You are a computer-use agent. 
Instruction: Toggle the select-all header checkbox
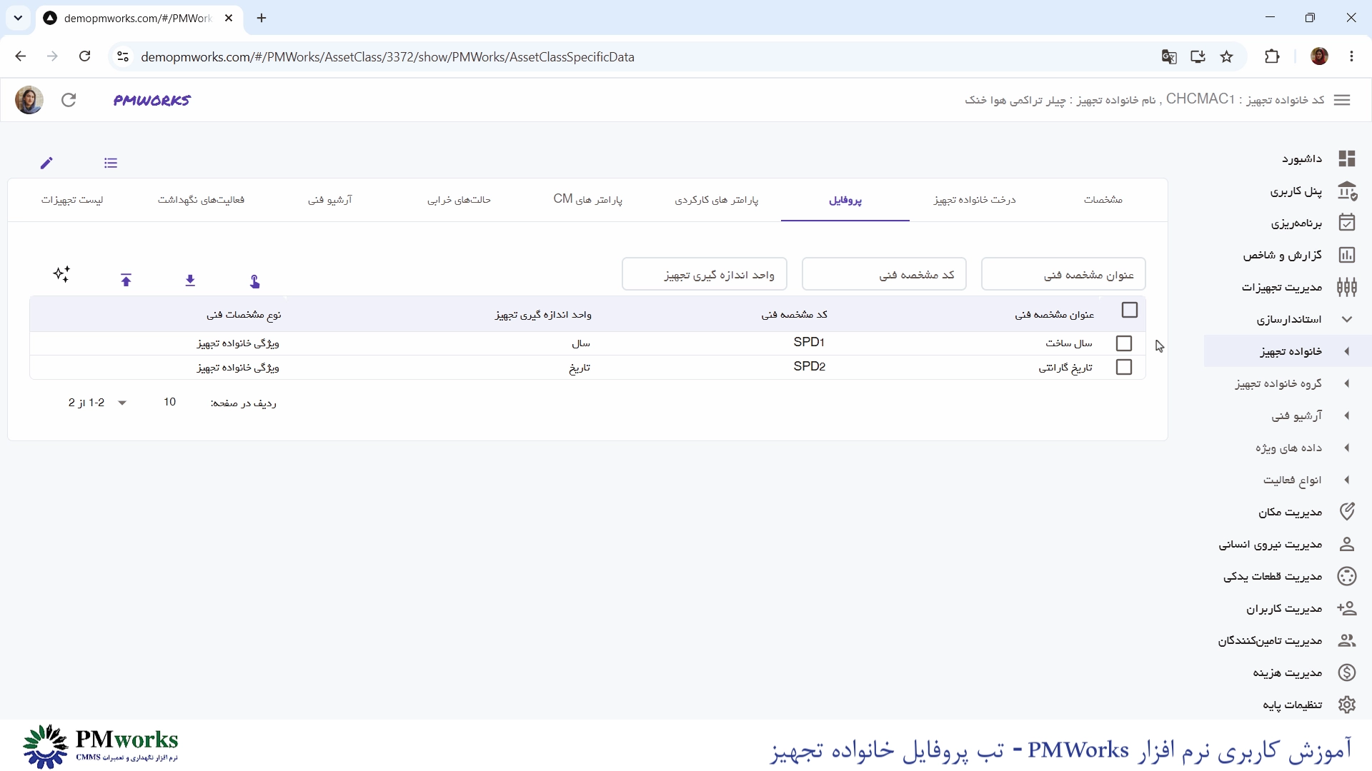point(1130,310)
